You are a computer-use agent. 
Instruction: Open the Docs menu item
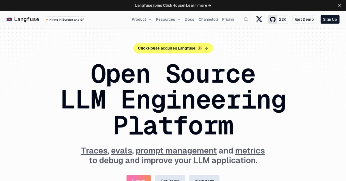(189, 19)
